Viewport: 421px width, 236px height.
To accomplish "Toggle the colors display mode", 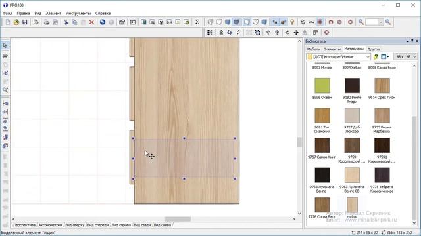I will (x=228, y=22).
